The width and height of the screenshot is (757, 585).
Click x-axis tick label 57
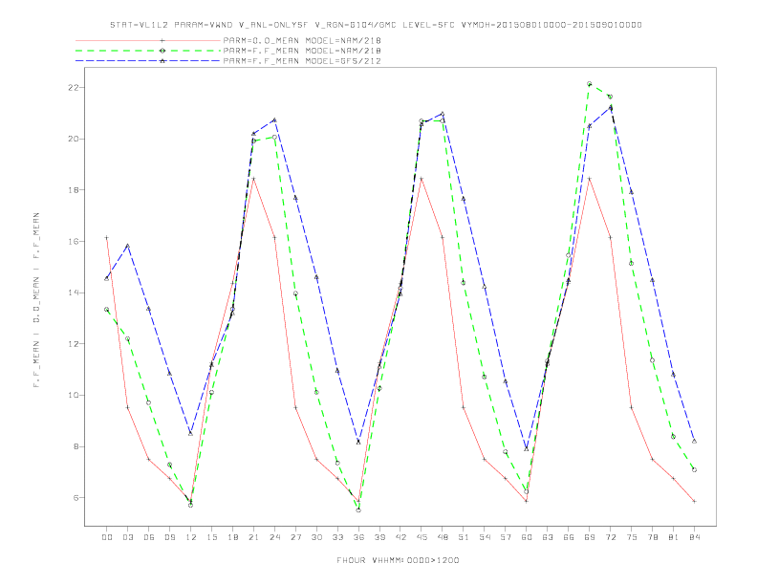click(x=506, y=537)
